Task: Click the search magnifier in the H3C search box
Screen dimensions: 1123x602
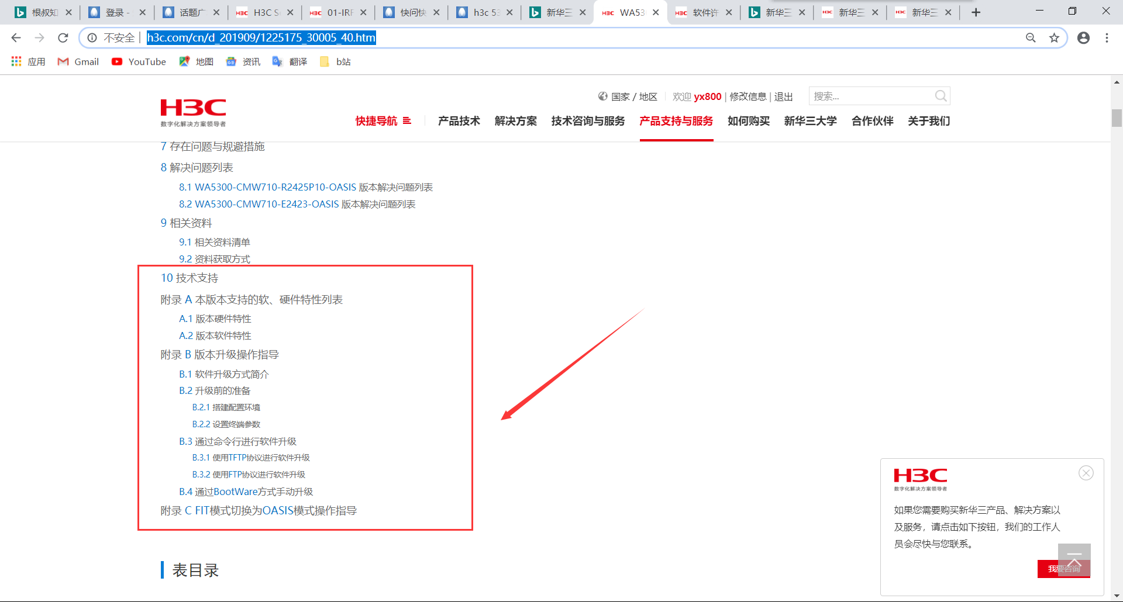Action: pos(941,96)
